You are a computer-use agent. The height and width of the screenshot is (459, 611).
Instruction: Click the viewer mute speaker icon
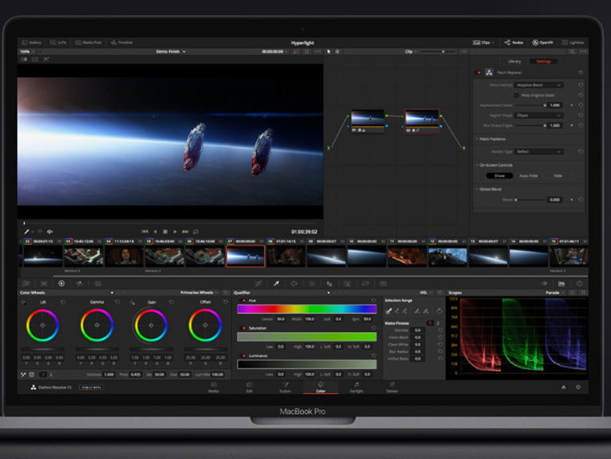pos(50,232)
